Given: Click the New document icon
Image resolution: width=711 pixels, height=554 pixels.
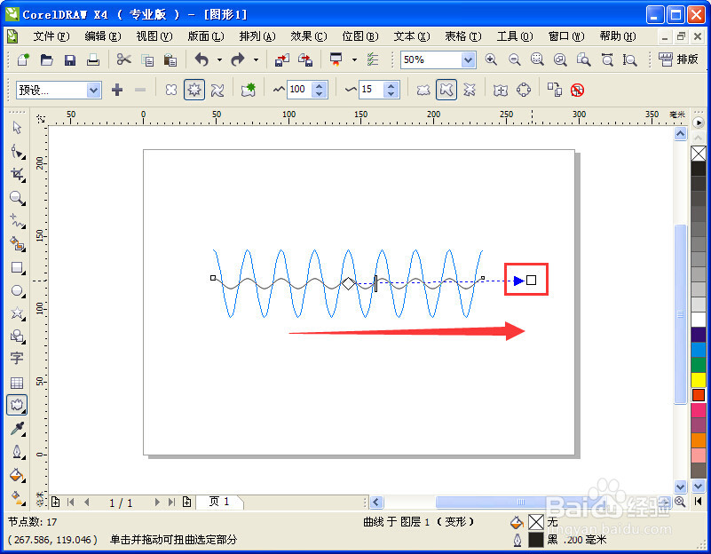Looking at the screenshot, I should point(23,59).
